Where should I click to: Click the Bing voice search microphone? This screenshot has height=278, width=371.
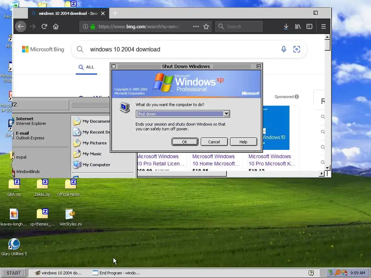(284, 49)
